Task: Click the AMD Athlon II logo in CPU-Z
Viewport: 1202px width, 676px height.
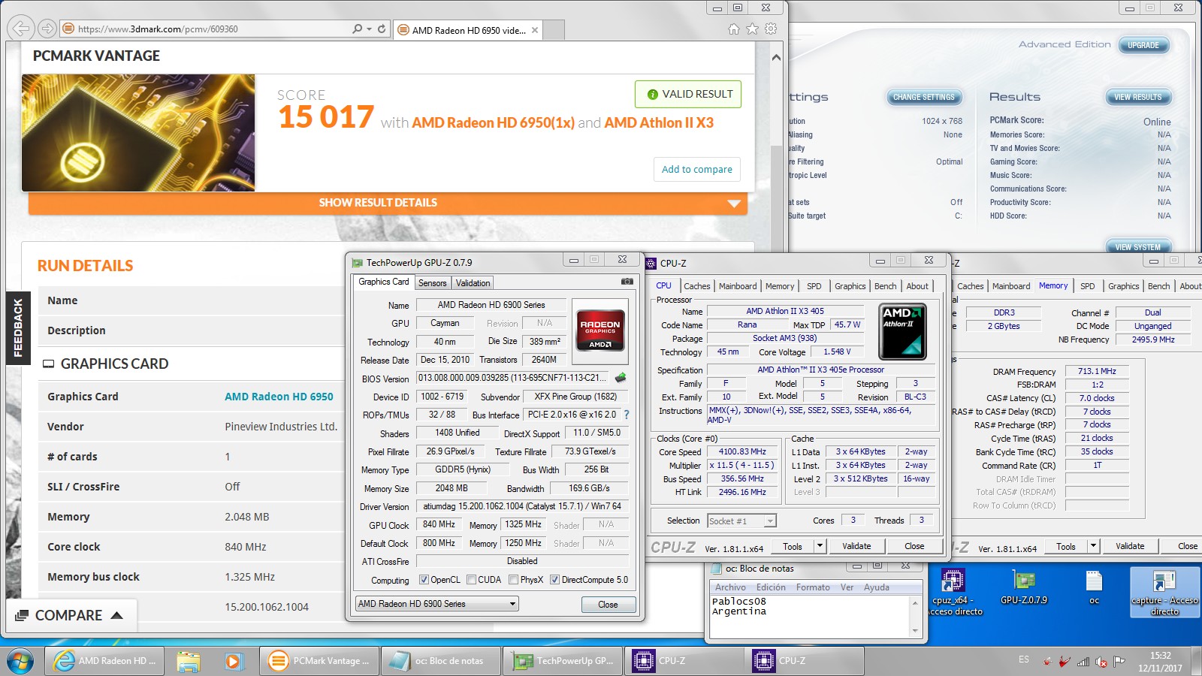Action: (x=902, y=331)
